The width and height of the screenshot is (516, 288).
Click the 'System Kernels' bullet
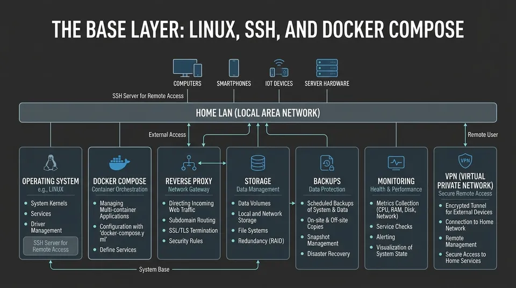49,204
